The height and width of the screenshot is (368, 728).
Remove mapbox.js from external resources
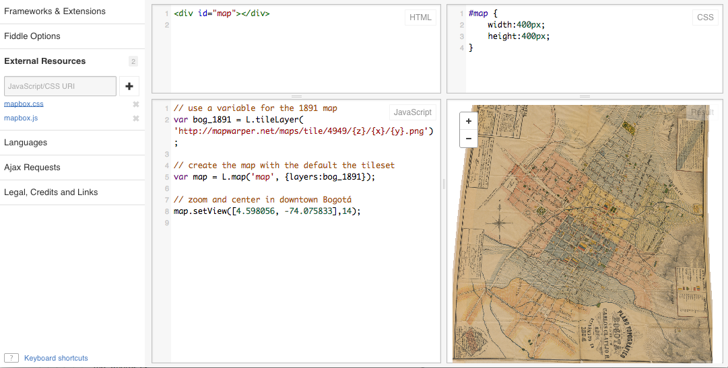tap(135, 118)
